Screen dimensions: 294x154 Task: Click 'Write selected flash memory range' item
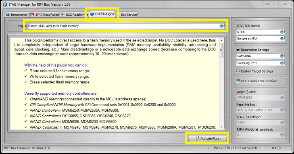59,77
